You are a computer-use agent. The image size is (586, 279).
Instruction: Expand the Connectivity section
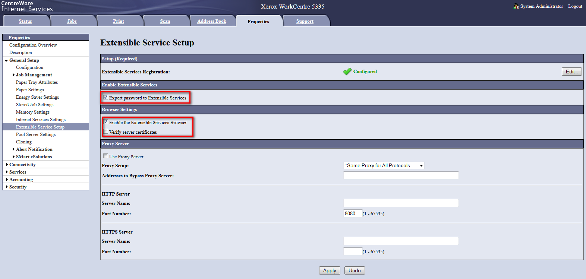[7, 165]
